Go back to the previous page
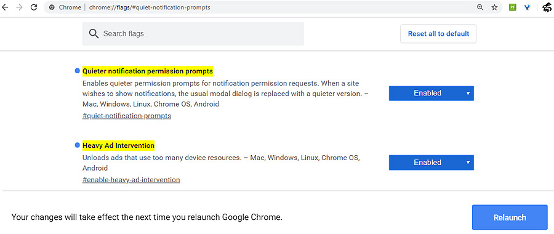 coord(4,7)
